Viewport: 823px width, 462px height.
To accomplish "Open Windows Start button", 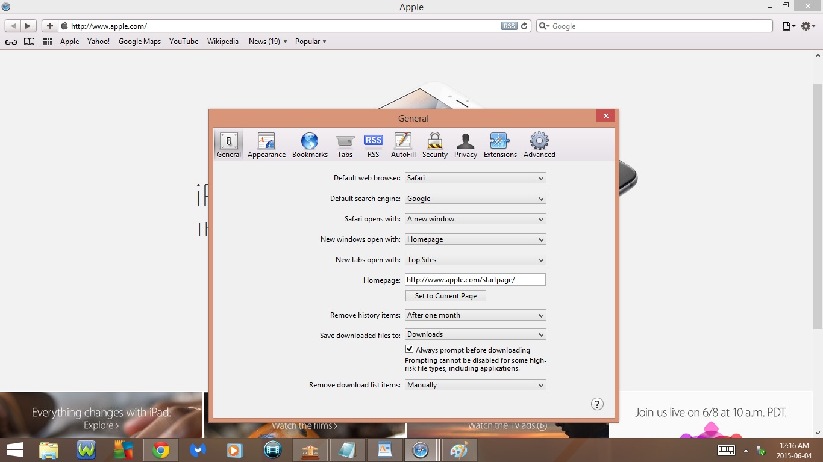I will coord(14,450).
